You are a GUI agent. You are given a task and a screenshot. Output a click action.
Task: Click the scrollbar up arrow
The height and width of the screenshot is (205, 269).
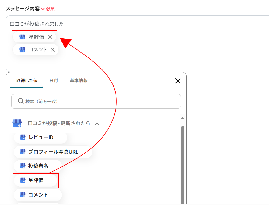coord(182,118)
